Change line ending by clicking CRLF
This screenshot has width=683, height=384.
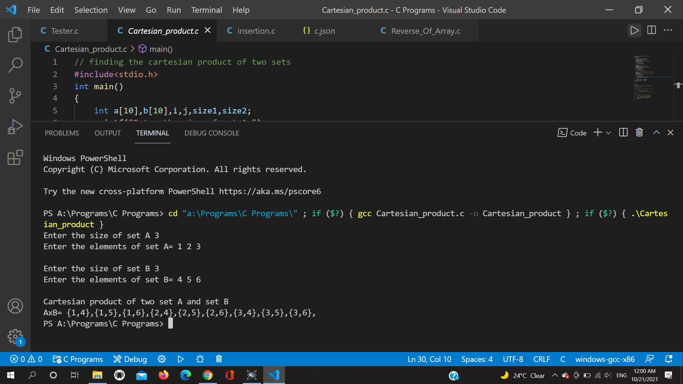point(541,359)
